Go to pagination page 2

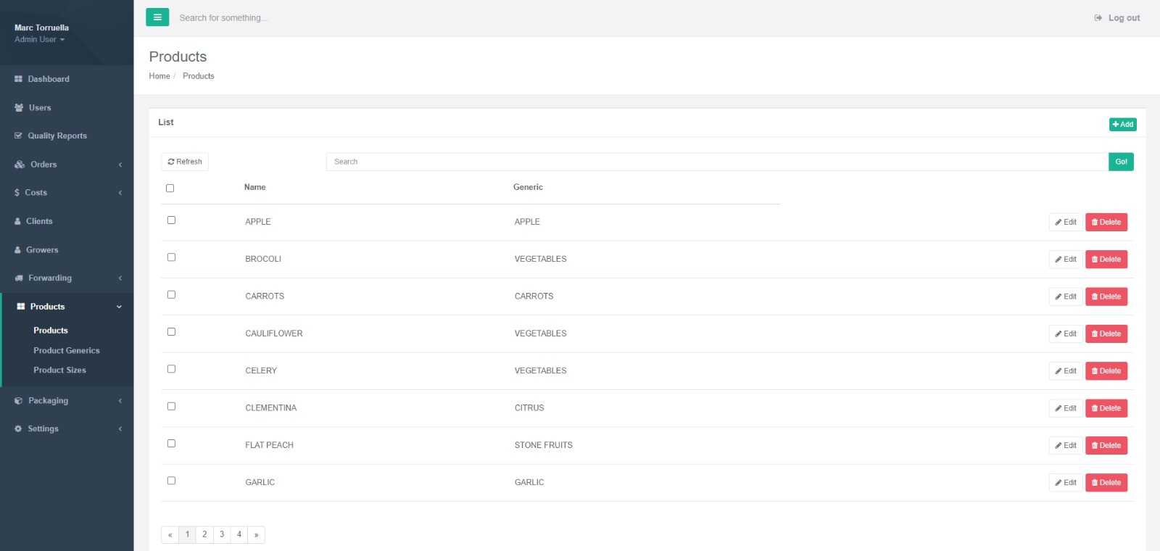point(204,534)
